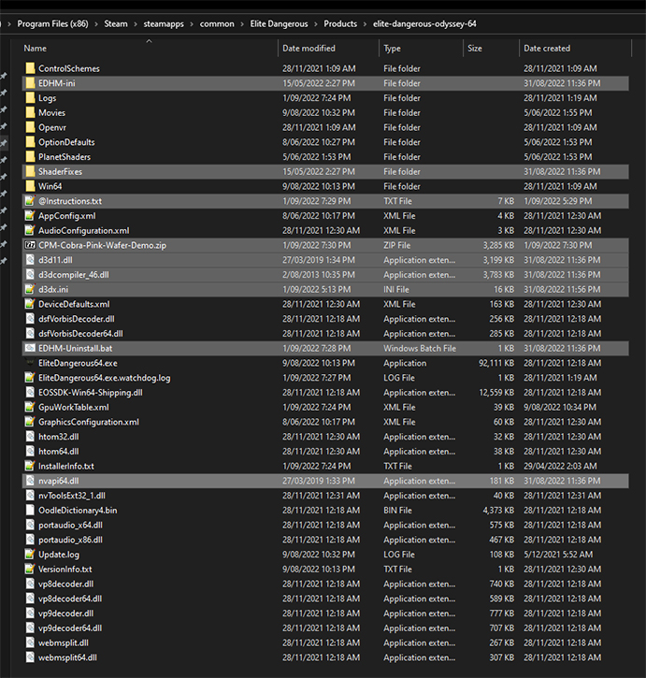Navigate to Steam in address bar
The image size is (646, 678).
(116, 23)
